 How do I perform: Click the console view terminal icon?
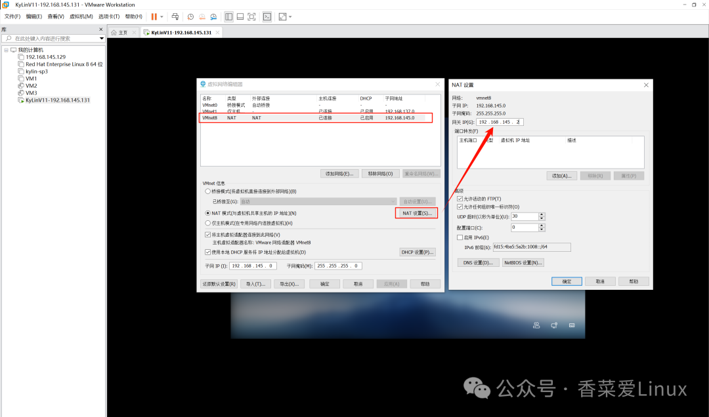point(267,16)
